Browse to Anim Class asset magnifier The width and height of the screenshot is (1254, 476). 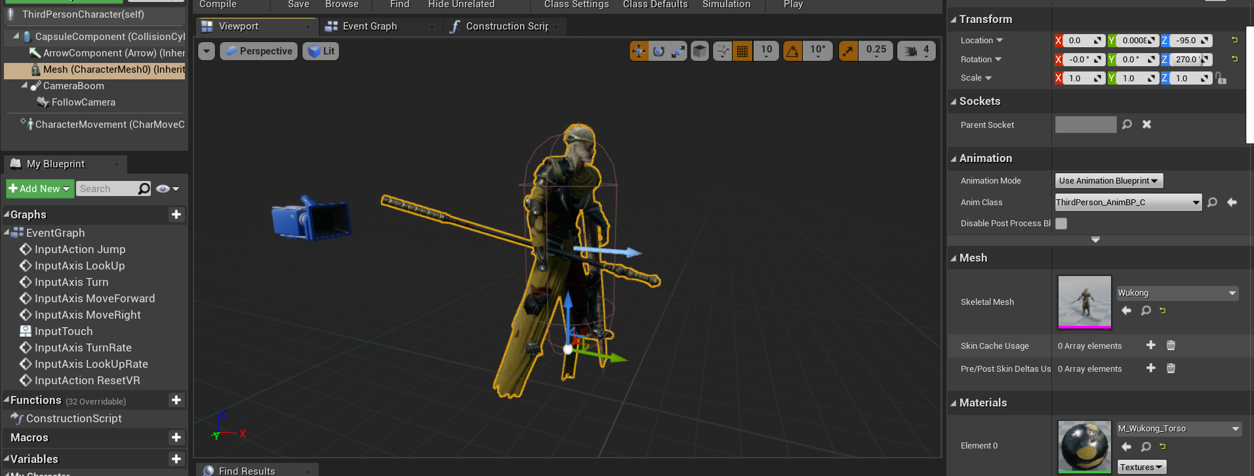point(1212,202)
